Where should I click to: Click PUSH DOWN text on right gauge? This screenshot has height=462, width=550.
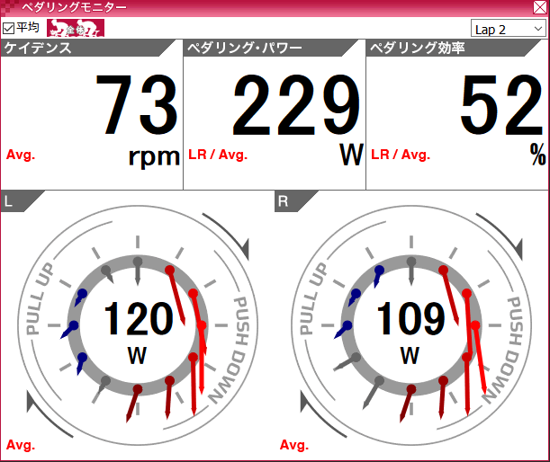504,351
